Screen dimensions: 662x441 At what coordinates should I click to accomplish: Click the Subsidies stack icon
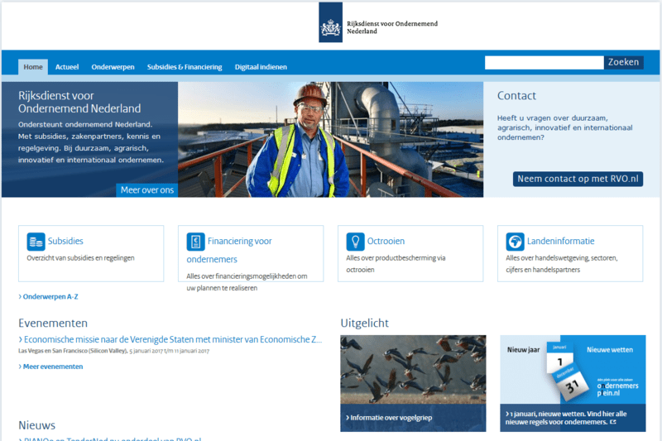click(36, 242)
